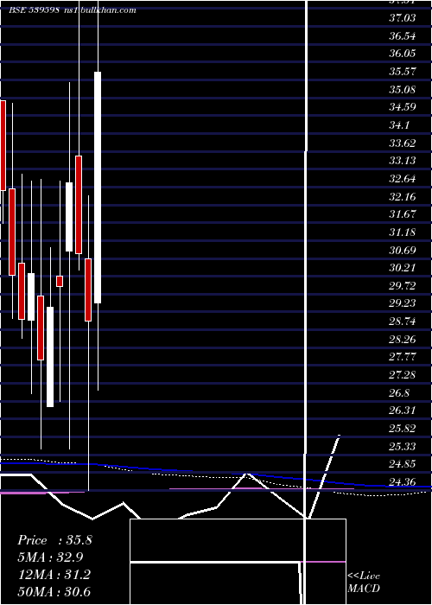This screenshot has width=432, height=605.
Task: Select the 32.64 axis value
Action: (x=403, y=179)
